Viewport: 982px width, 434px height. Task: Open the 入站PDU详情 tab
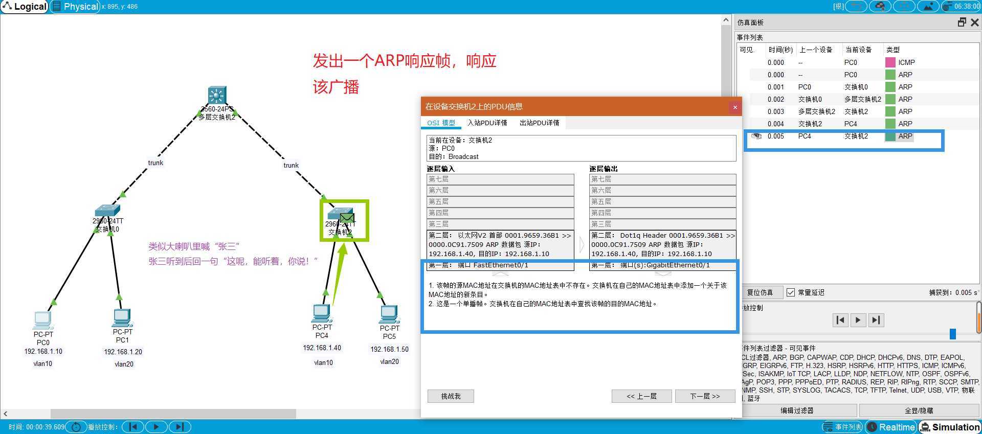click(x=487, y=123)
